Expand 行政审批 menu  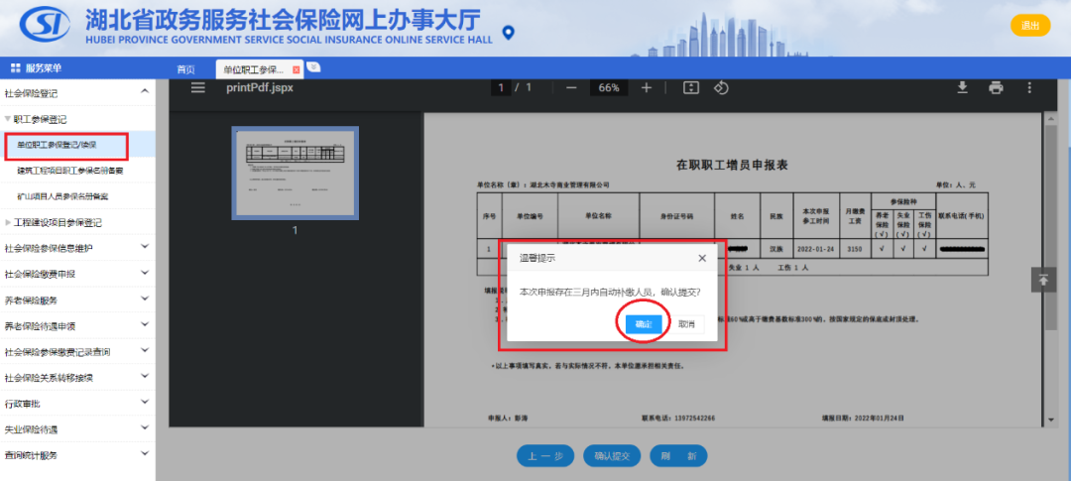(144, 403)
